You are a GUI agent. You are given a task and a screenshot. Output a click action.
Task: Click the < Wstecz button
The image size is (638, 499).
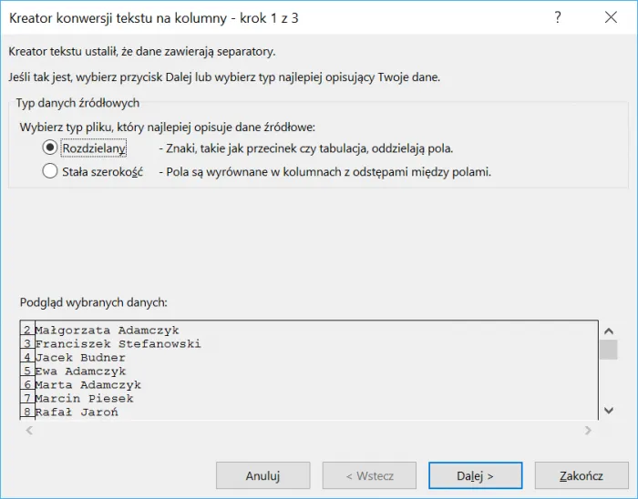368,475
